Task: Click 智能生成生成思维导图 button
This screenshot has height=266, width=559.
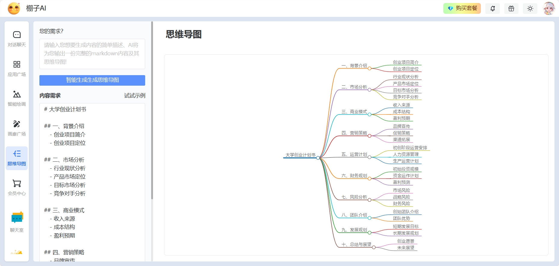Action: click(92, 80)
